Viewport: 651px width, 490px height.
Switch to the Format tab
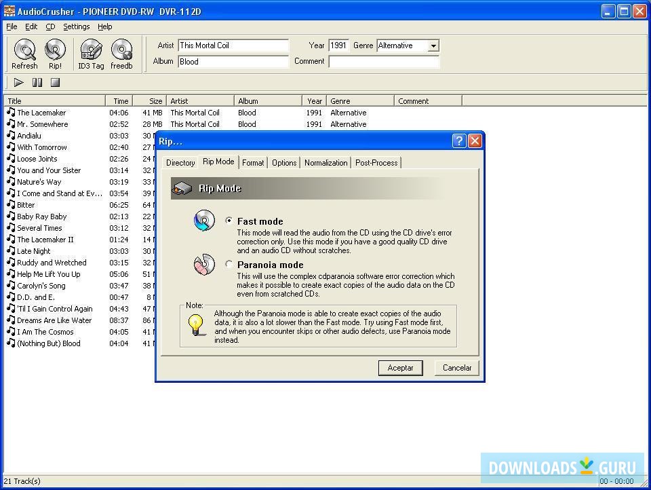[x=253, y=162]
